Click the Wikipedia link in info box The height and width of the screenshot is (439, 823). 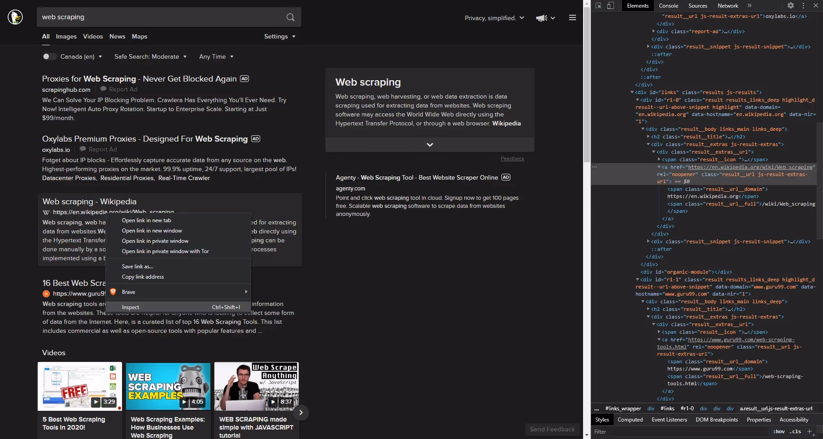click(x=506, y=123)
